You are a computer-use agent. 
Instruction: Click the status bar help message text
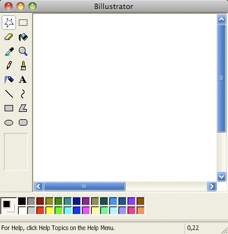[x=58, y=228]
